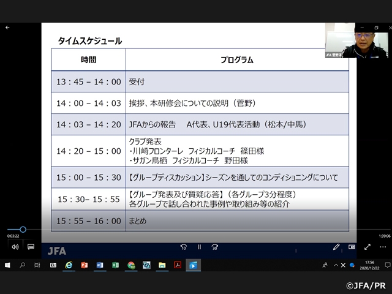Click the time cell 13:45 – 14:00
The image size is (392, 294).
89,81
